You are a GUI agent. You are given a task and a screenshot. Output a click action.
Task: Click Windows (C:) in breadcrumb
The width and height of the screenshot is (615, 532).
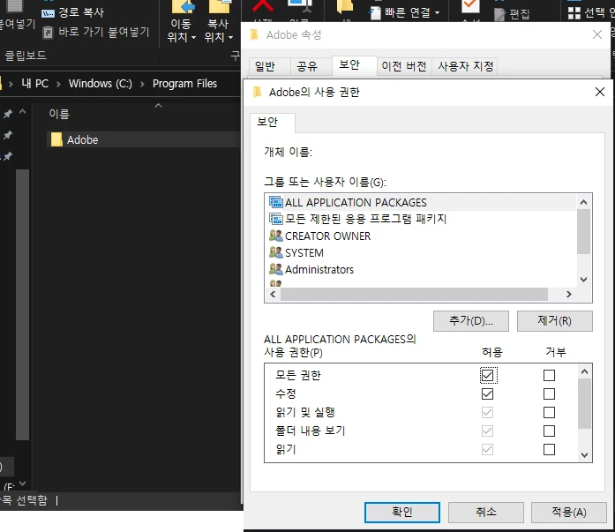101,84
